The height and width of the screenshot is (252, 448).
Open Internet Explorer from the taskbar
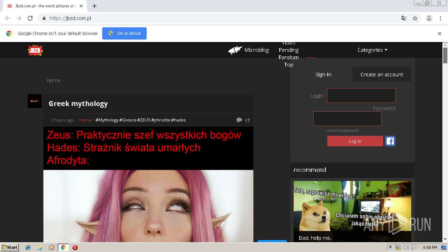click(x=28, y=247)
